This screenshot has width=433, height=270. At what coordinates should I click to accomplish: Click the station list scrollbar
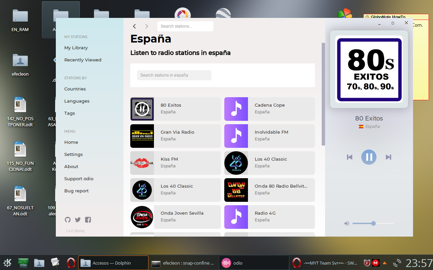tap(323, 94)
